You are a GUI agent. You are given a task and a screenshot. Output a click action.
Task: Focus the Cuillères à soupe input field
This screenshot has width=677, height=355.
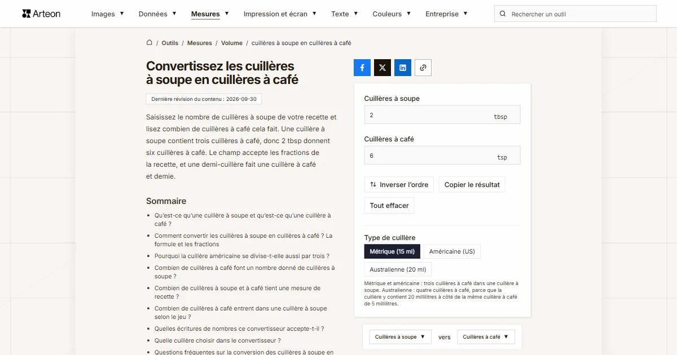pyautogui.click(x=442, y=115)
